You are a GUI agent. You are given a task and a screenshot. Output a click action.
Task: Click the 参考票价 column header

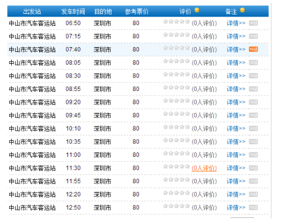[x=137, y=12]
